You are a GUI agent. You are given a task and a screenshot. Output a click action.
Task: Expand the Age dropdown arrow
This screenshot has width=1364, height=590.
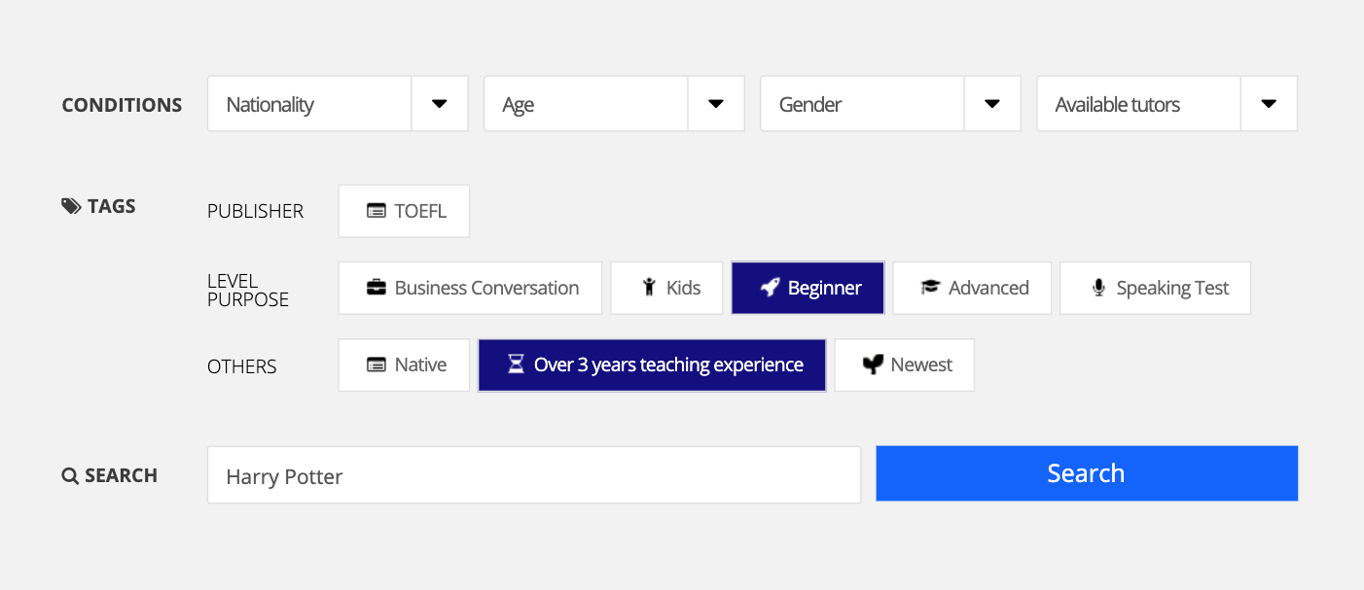pyautogui.click(x=715, y=104)
